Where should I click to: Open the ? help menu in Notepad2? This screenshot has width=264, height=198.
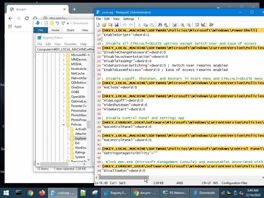[138, 19]
